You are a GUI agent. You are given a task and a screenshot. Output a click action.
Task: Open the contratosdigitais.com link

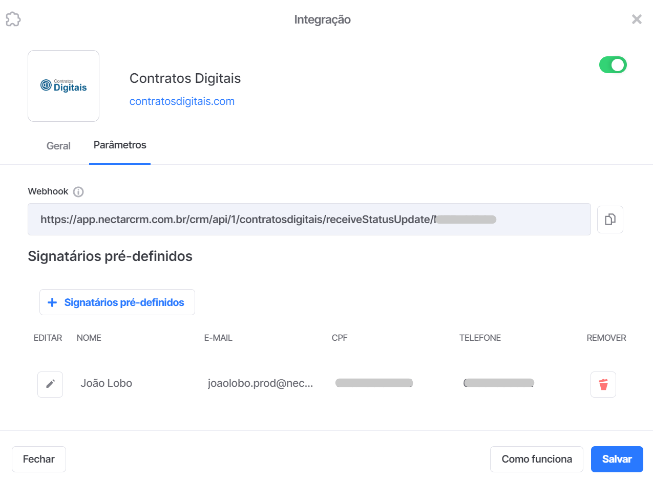click(182, 101)
